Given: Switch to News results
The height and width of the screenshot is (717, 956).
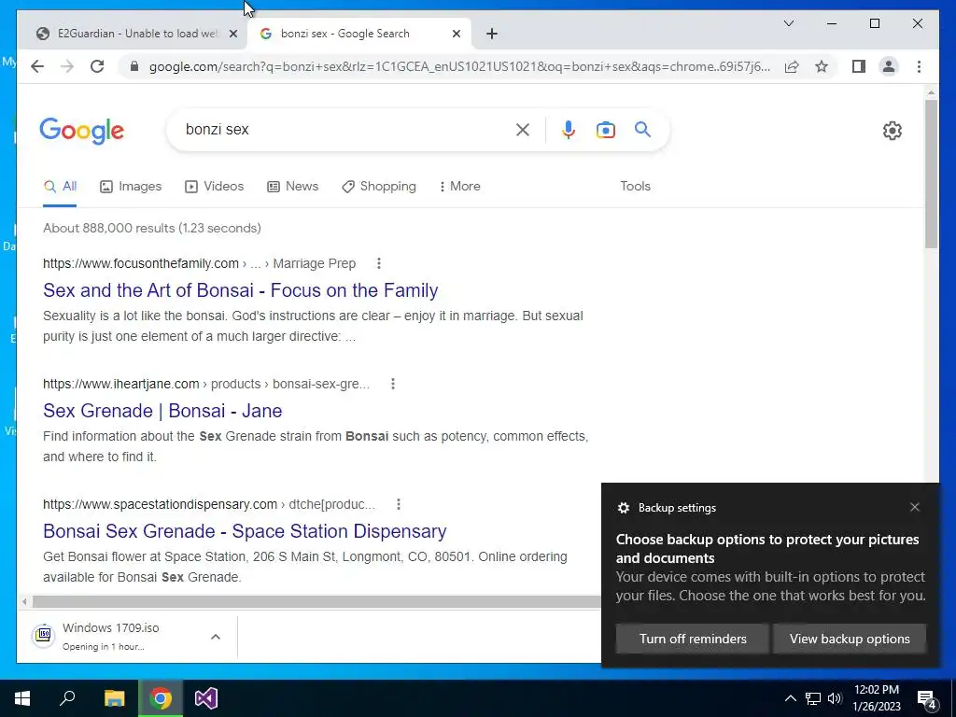Looking at the screenshot, I should point(292,187).
